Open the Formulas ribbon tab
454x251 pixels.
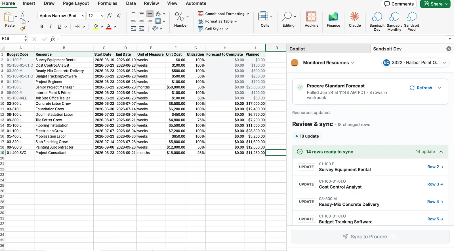tap(108, 3)
